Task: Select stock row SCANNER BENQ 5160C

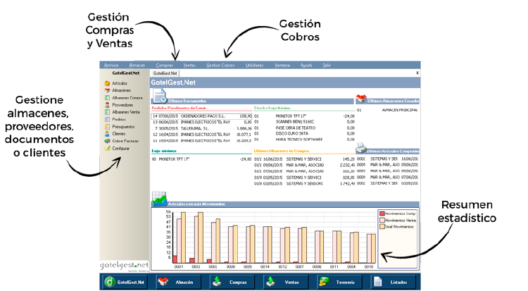Action: (x=304, y=122)
